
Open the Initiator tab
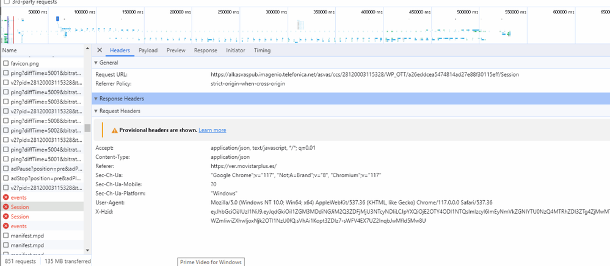[235, 51]
